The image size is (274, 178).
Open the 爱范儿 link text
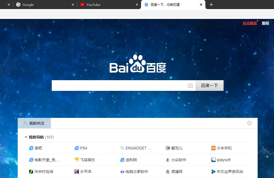177,148
